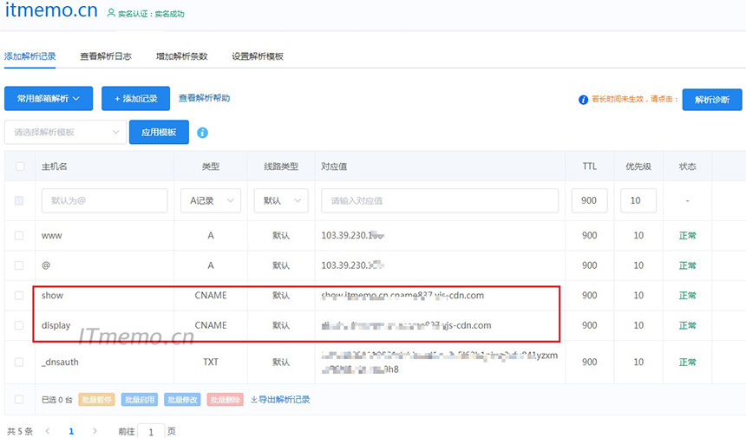
Task: Switch to the 添加解析记录 tab
Action: pyautogui.click(x=30, y=56)
